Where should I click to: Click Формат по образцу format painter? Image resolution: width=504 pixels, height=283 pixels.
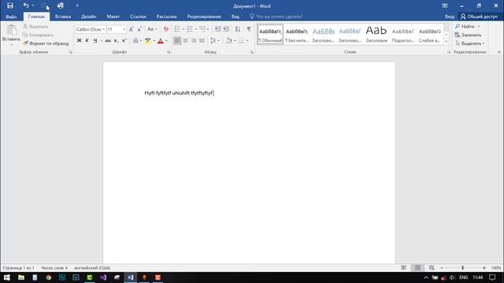pos(46,43)
